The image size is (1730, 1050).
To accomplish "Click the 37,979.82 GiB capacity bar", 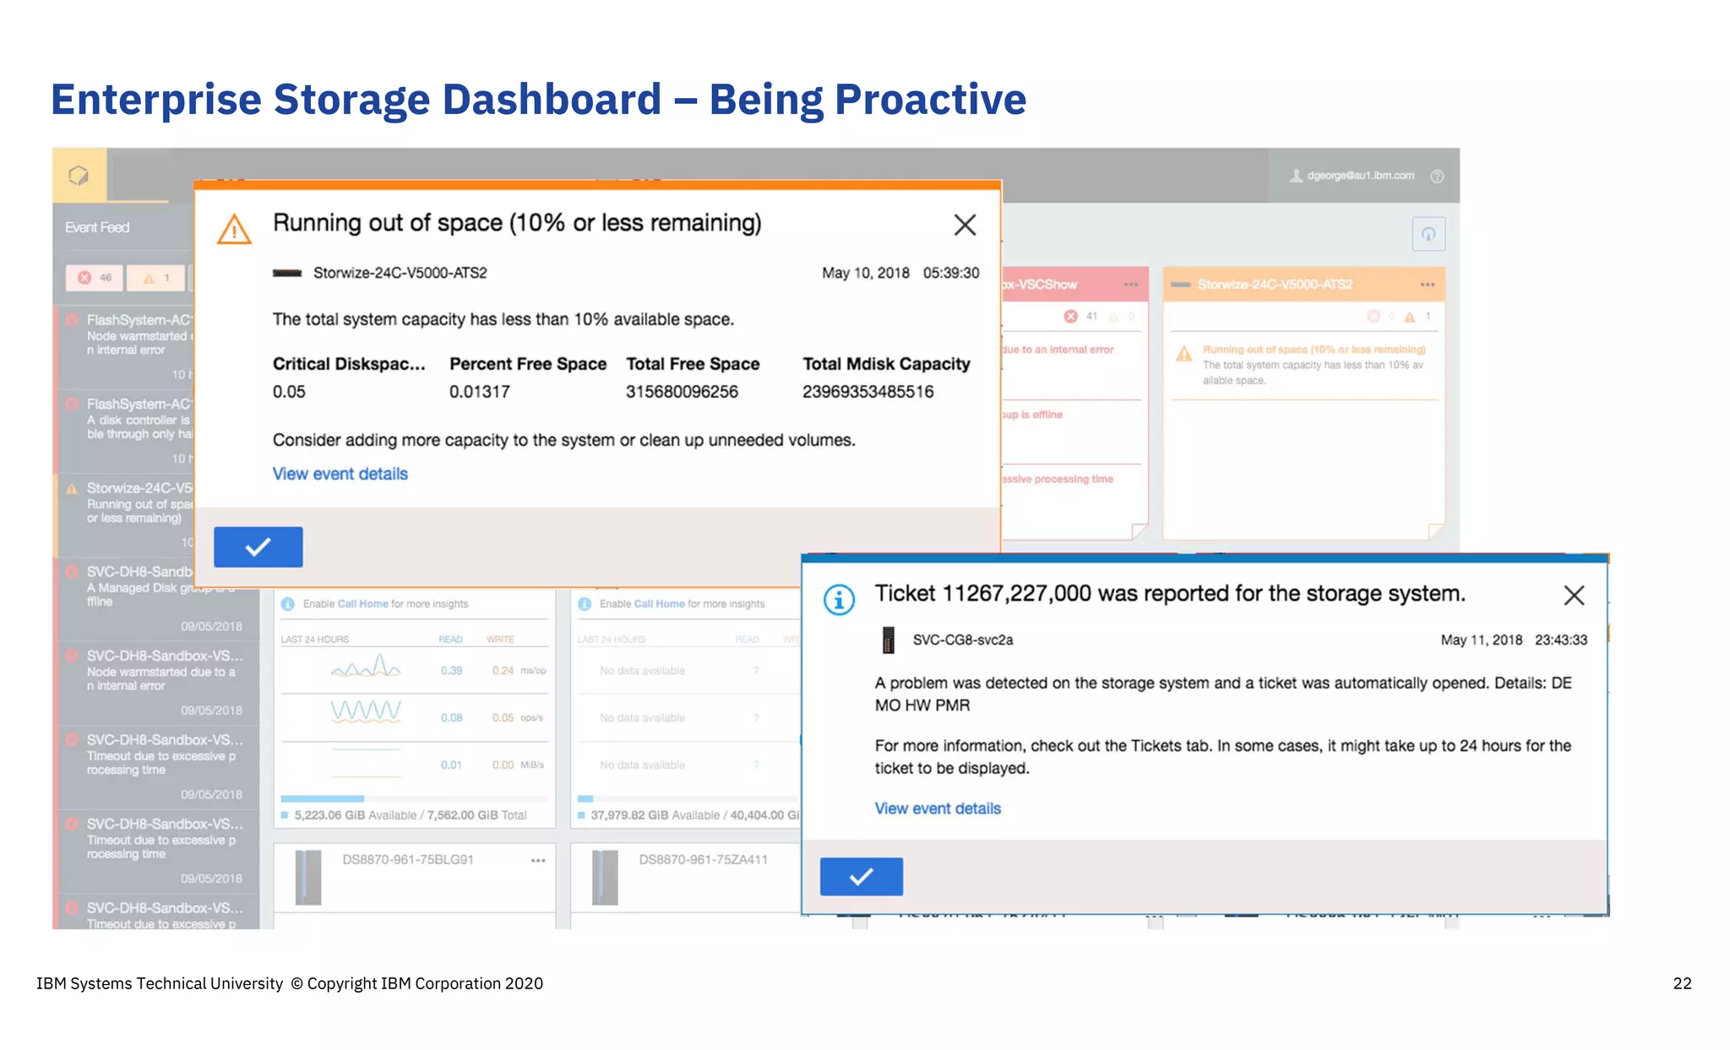I will tap(688, 798).
